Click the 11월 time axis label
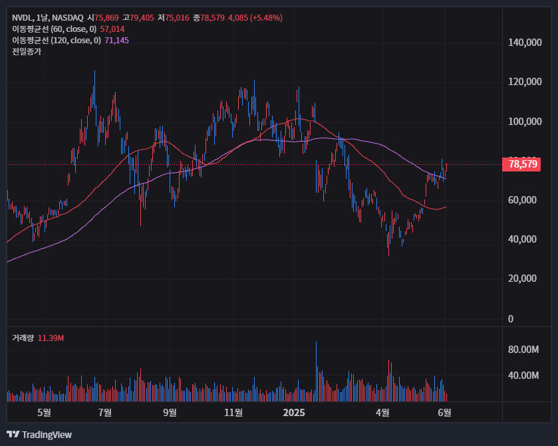Viewport: 558px width, 446px height. click(233, 413)
